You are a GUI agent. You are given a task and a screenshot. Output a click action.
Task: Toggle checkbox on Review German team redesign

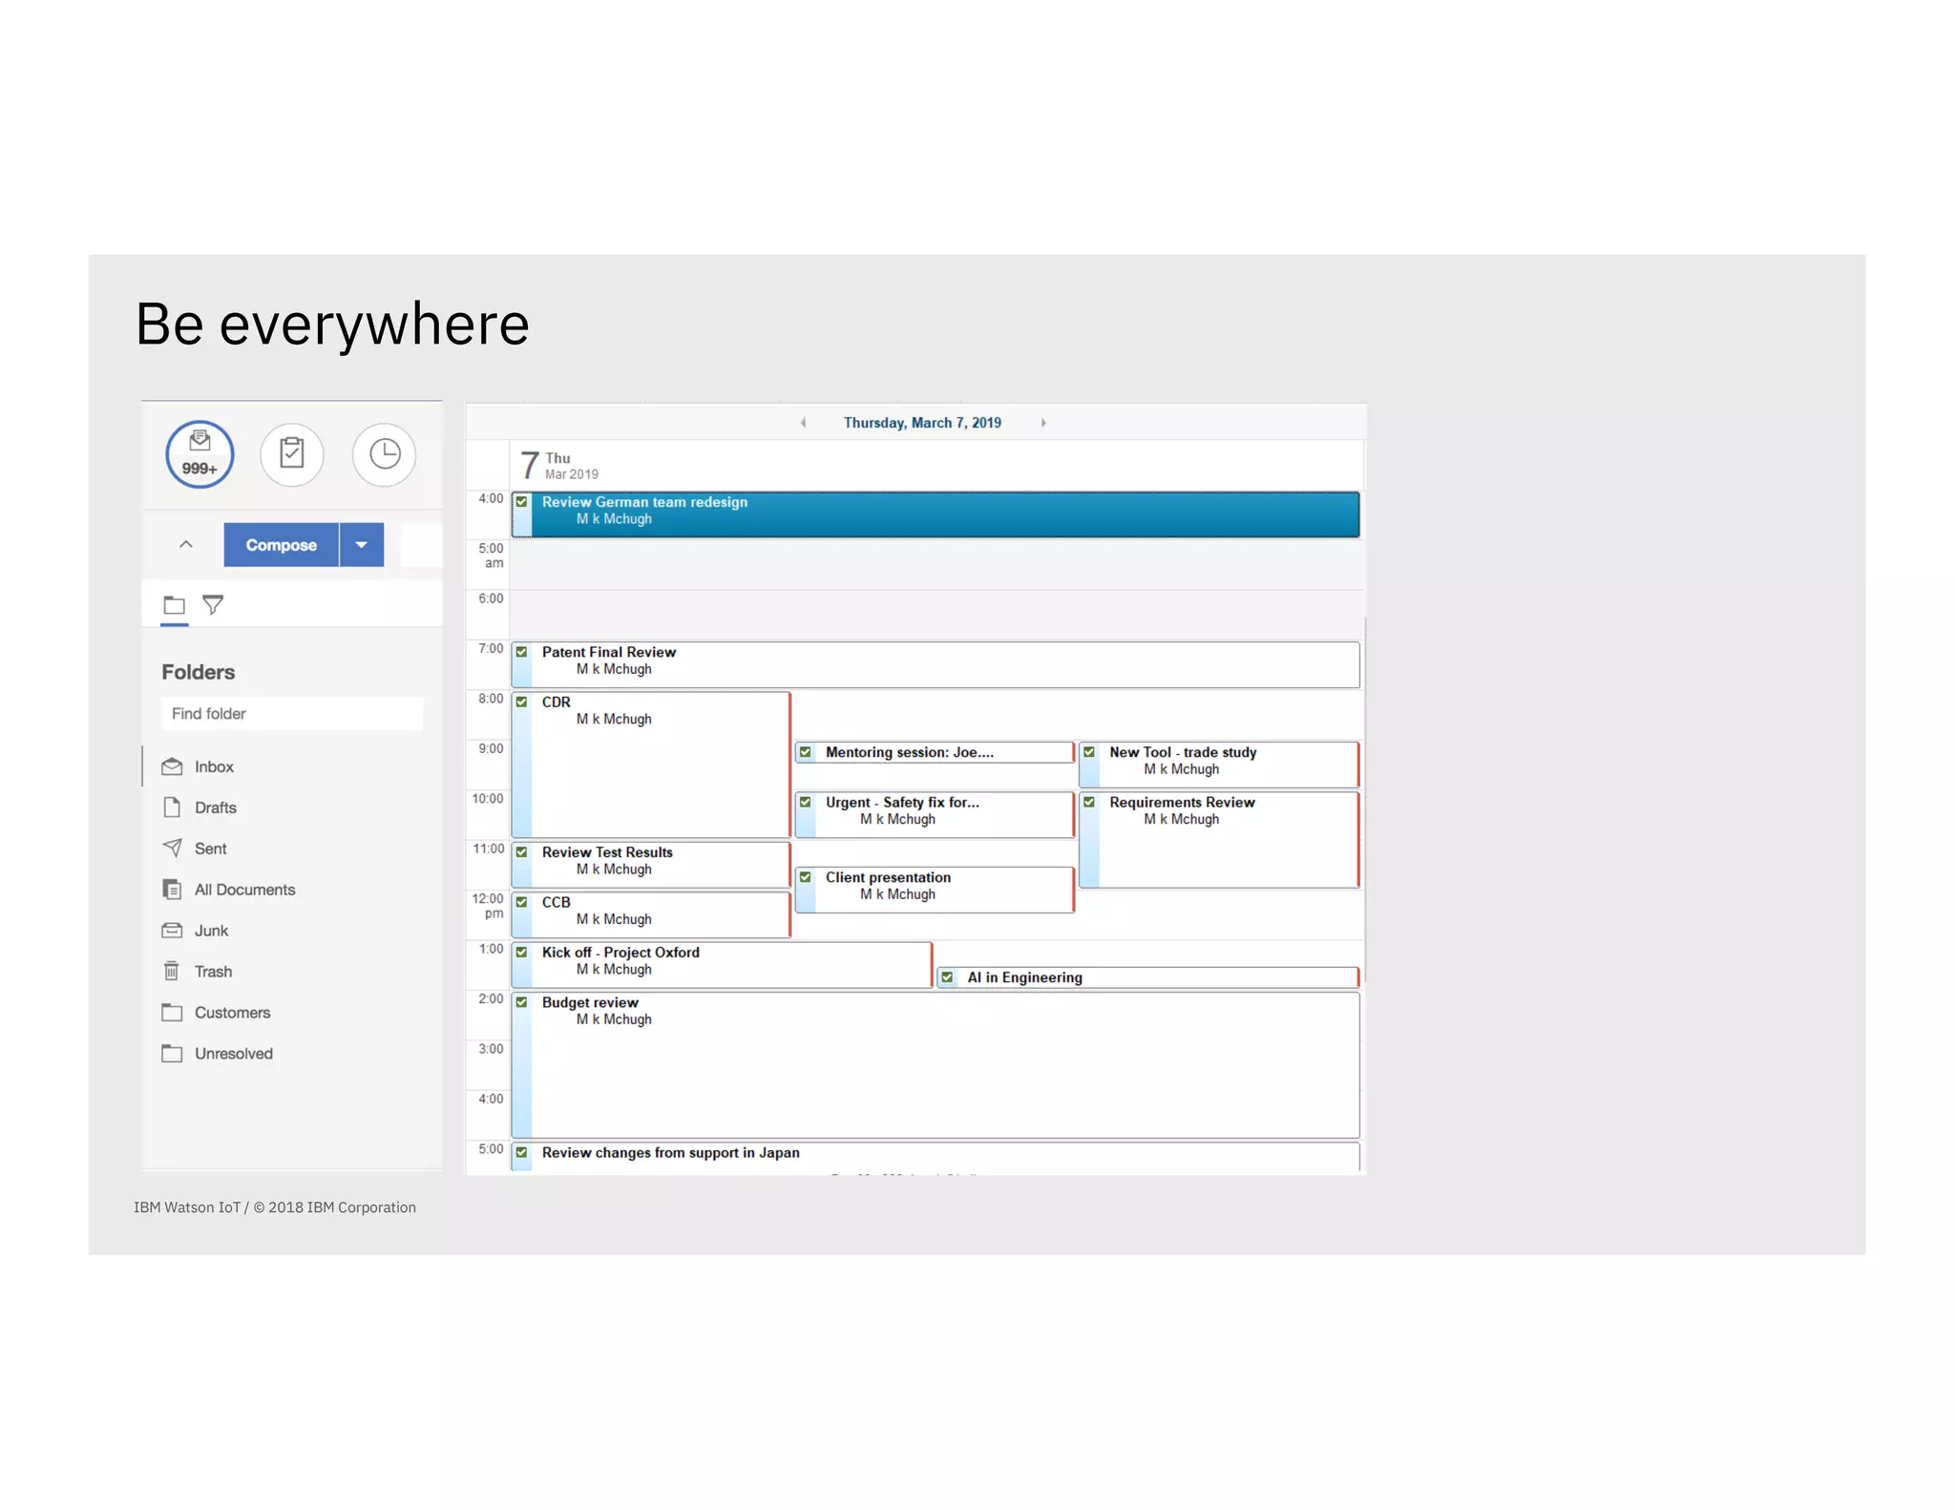coord(522,502)
